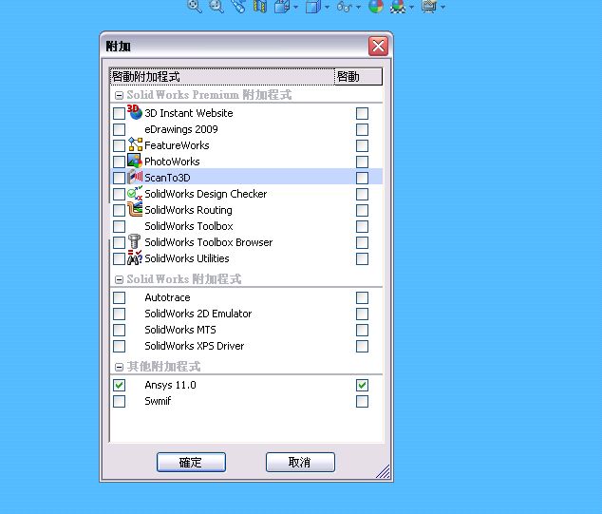Collapse the SolidWorks Premium 附加程式 group
Image resolution: width=602 pixels, height=514 pixels.
pos(120,95)
